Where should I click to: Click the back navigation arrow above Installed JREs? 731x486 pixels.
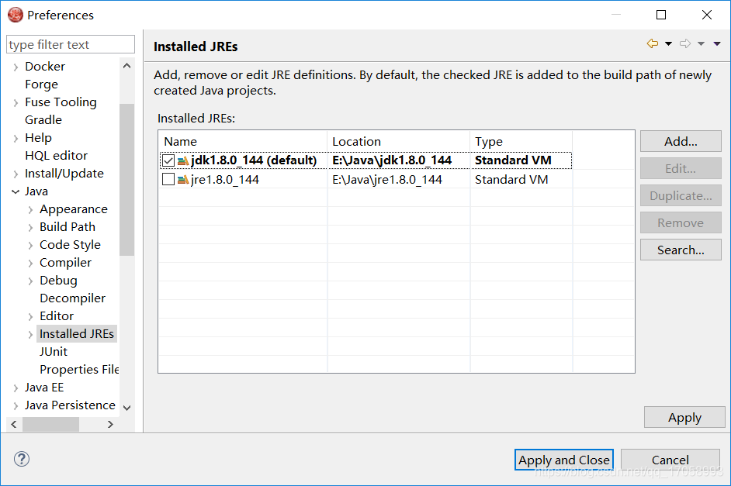click(652, 43)
